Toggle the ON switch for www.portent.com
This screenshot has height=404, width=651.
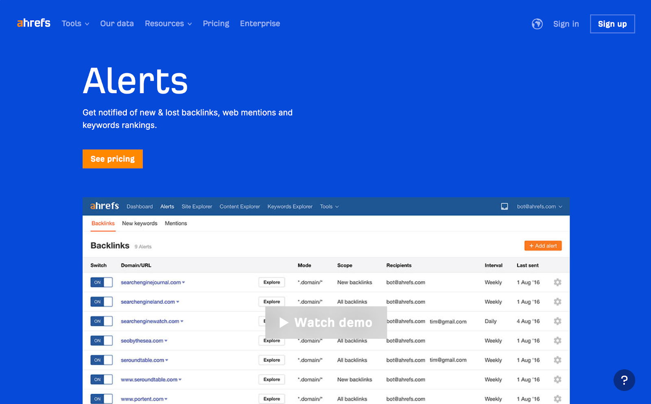click(101, 399)
